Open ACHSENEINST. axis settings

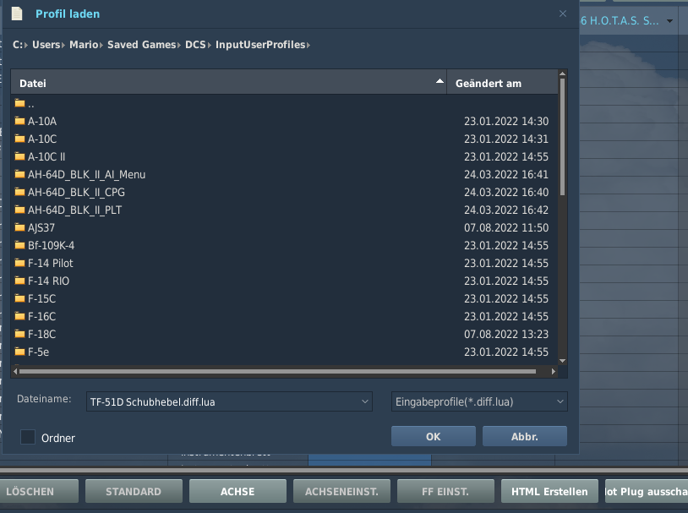341,492
